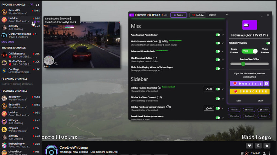This screenshot has height=155, width=277.
Task: Toggle Advanced Video Embeds switch
Action: coord(217,51)
